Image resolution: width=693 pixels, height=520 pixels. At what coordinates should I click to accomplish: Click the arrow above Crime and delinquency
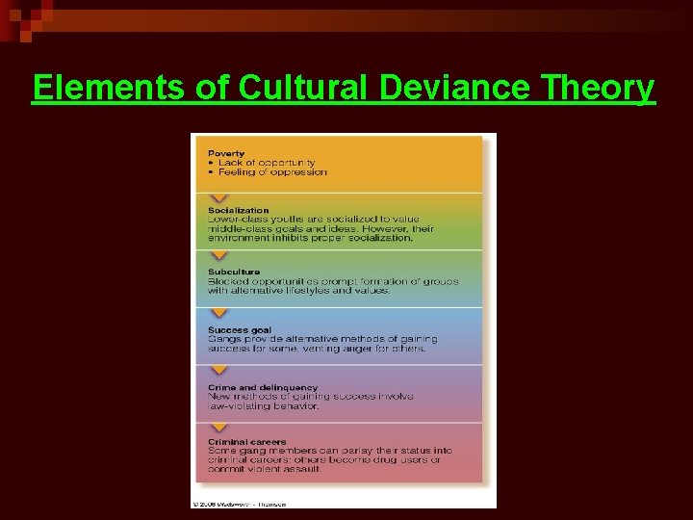219,370
